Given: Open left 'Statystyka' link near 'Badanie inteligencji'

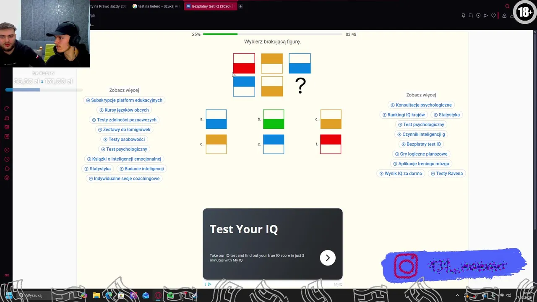Looking at the screenshot, I should coord(97,169).
